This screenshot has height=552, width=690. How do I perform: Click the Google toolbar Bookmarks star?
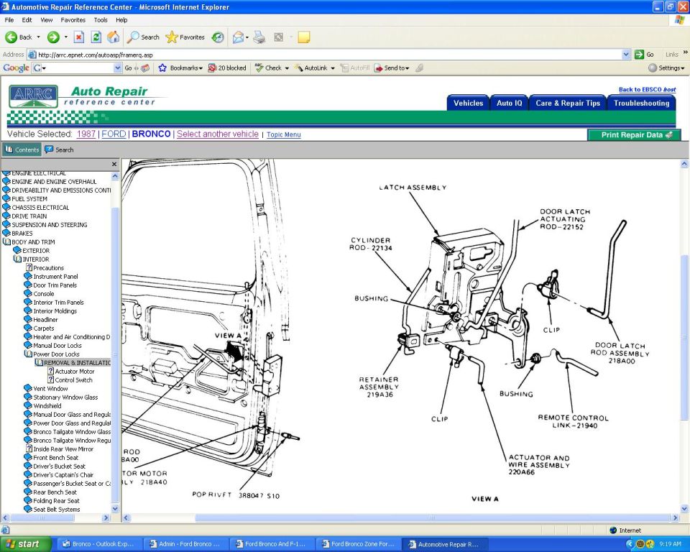(180, 68)
